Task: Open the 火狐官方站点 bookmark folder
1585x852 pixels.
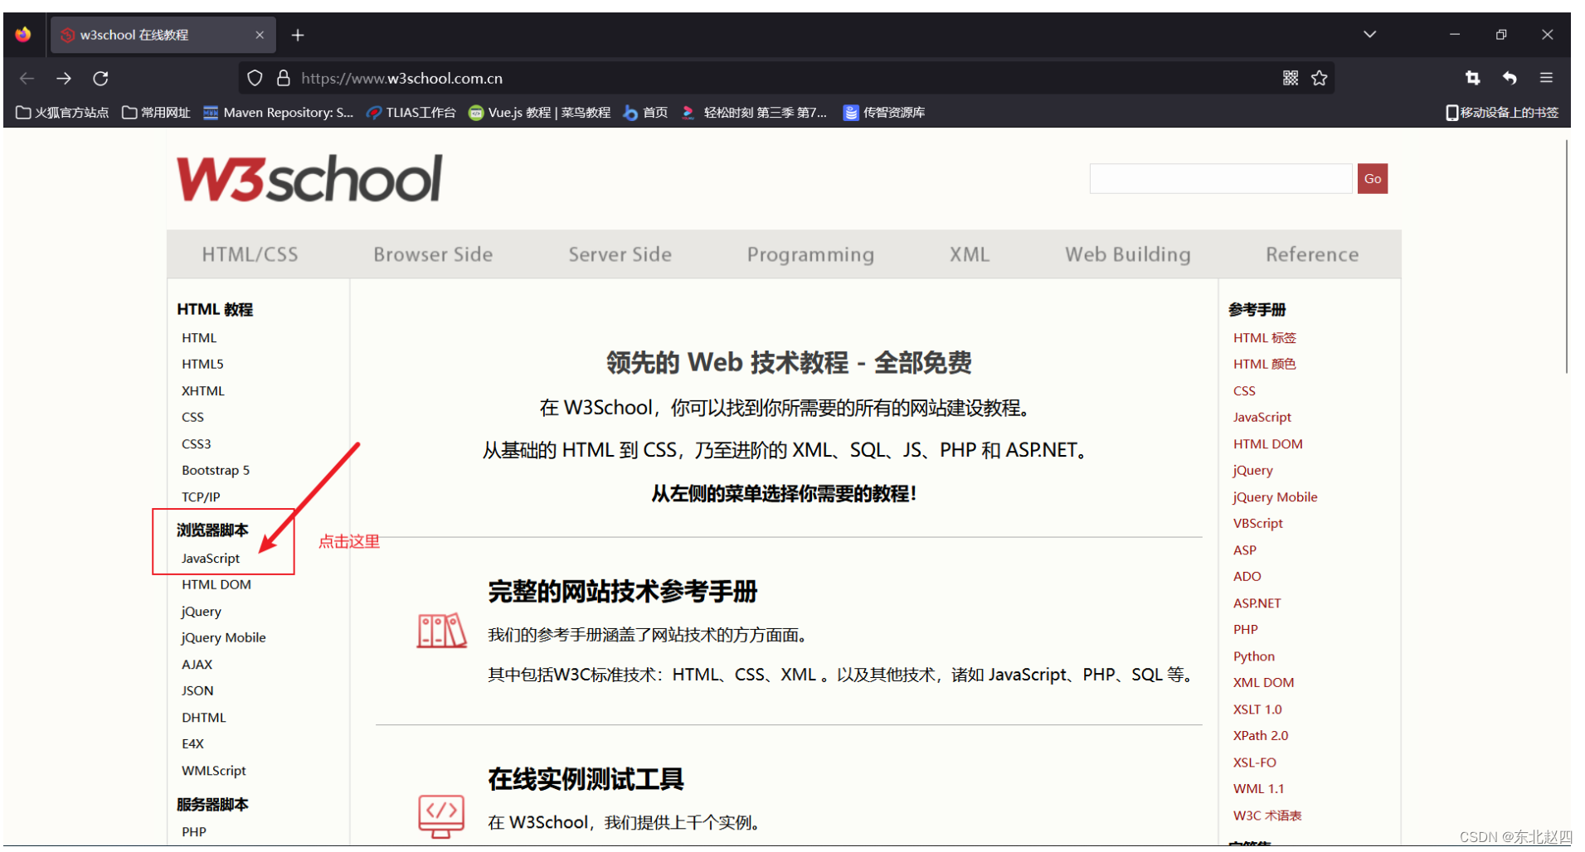Action: [x=62, y=113]
